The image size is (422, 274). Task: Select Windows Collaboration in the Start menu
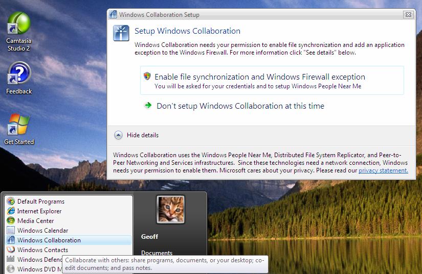tap(69, 240)
